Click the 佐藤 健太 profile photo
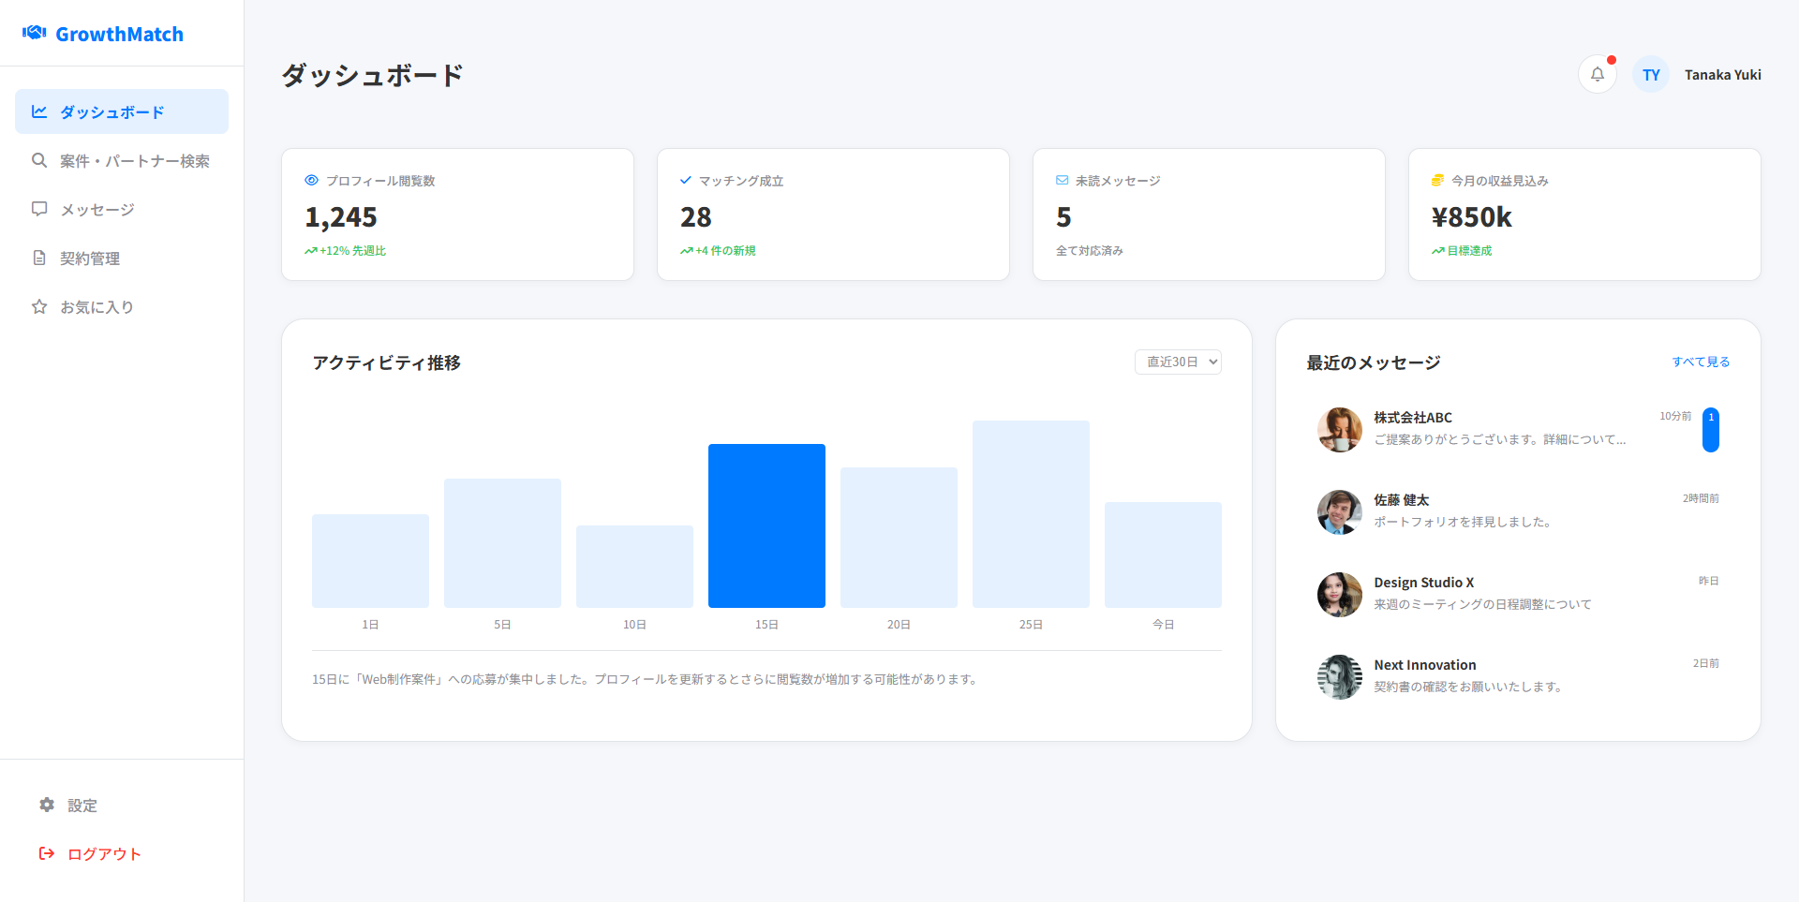This screenshot has width=1799, height=902. pyautogui.click(x=1339, y=512)
